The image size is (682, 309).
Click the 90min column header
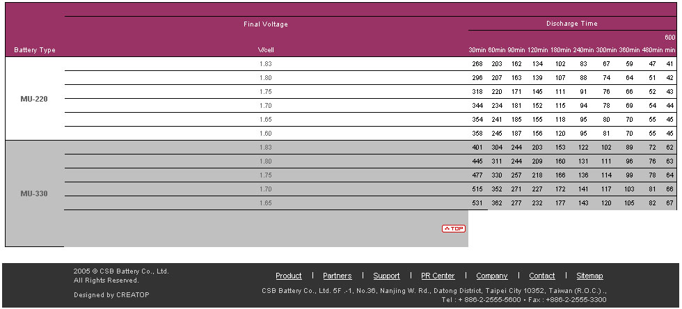point(516,50)
